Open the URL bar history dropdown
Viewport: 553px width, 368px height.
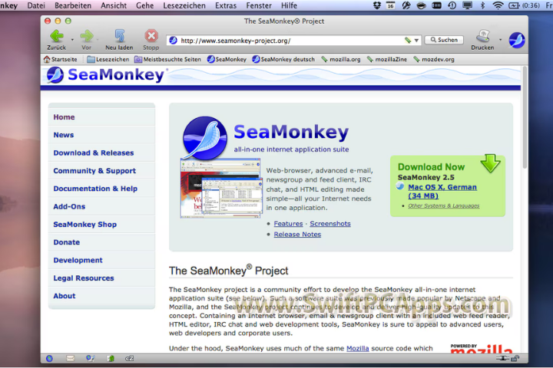(416, 40)
